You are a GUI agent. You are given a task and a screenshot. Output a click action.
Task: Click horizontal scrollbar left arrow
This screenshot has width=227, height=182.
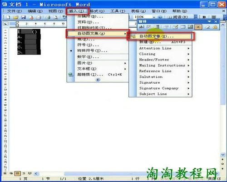tap(36, 173)
